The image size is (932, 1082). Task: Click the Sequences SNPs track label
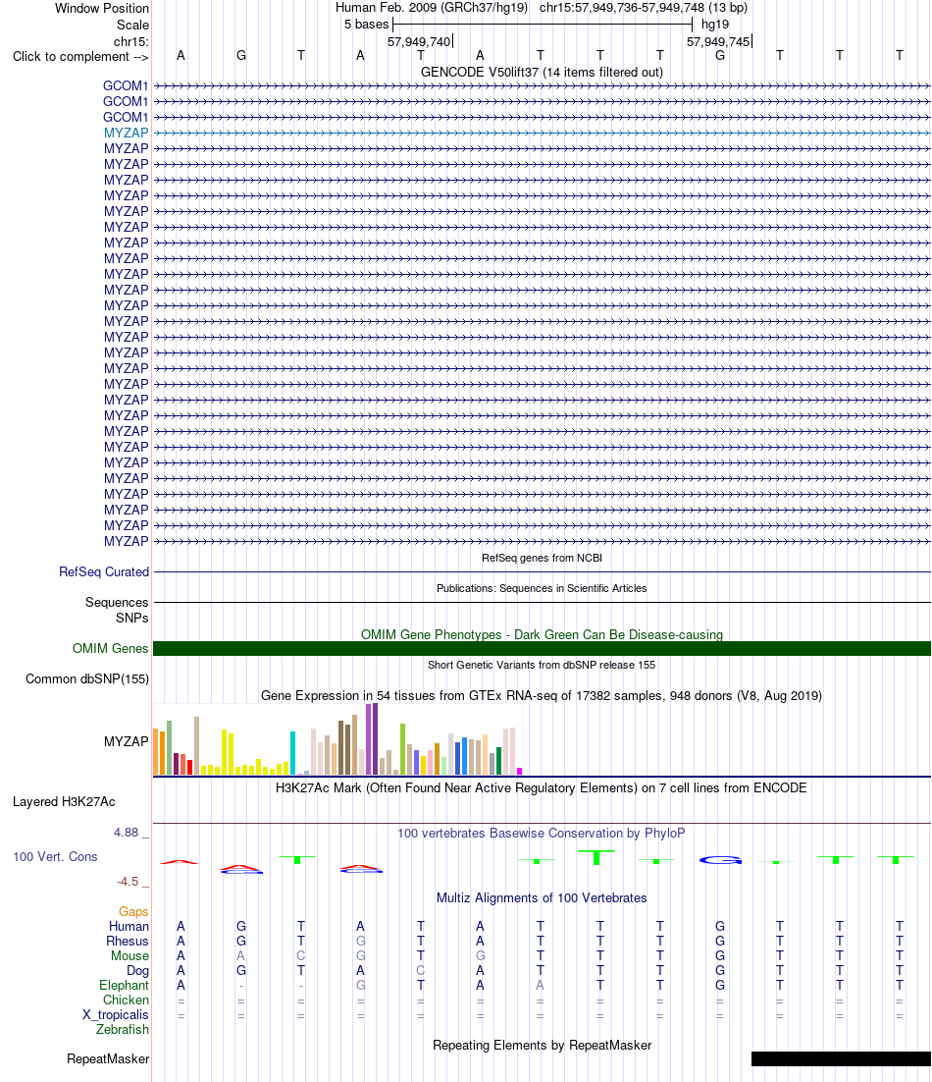click(x=117, y=610)
